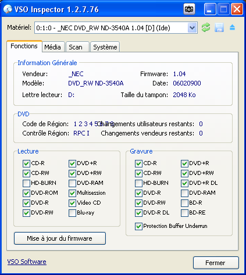This screenshot has height=275, width=246.
Task: Close the VSO Inspector window
Action: coord(237,9)
